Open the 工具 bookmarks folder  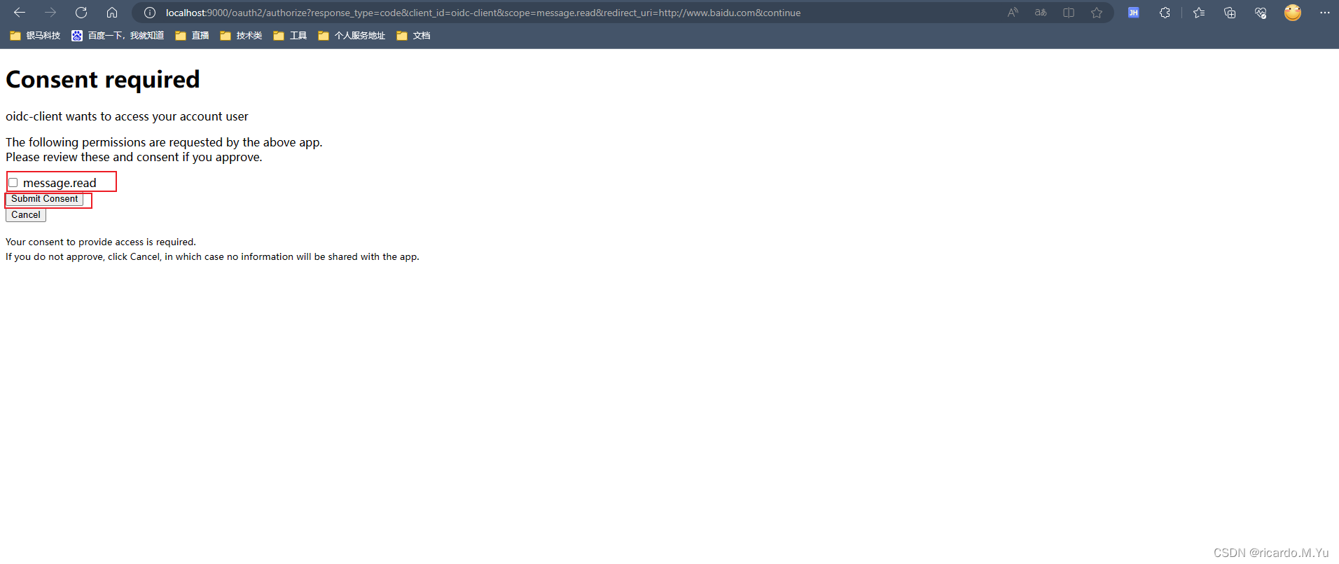tap(290, 36)
